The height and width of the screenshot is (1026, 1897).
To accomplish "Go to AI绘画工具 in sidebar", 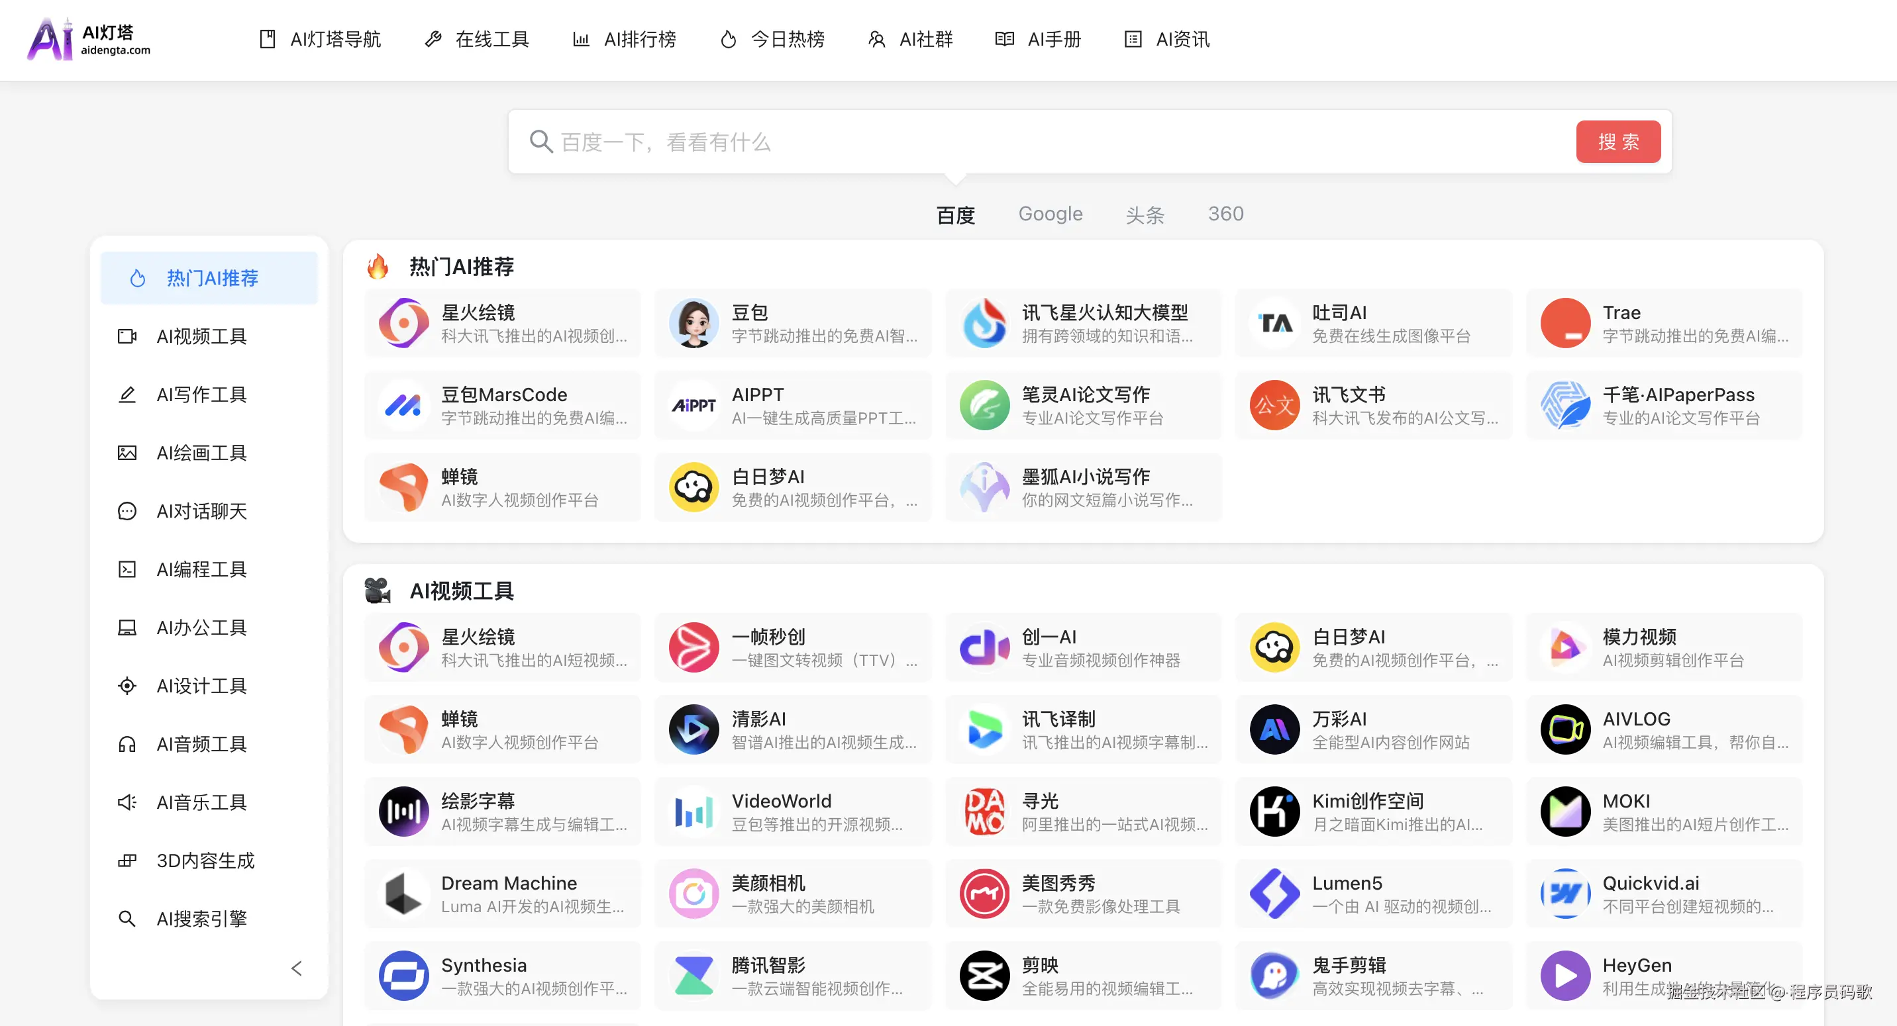I will point(201,453).
